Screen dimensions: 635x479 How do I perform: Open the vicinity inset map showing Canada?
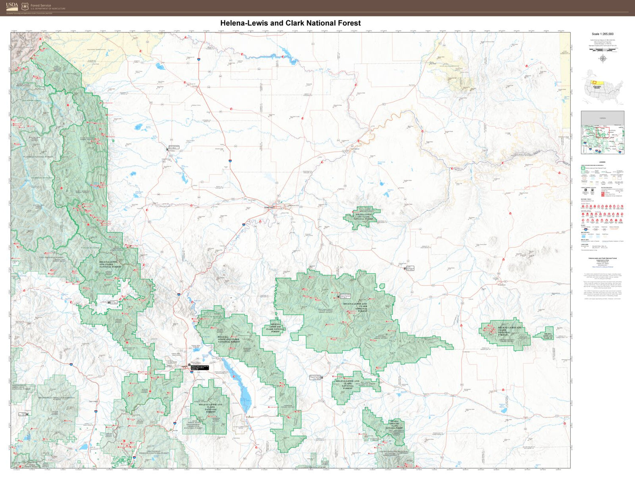602,132
